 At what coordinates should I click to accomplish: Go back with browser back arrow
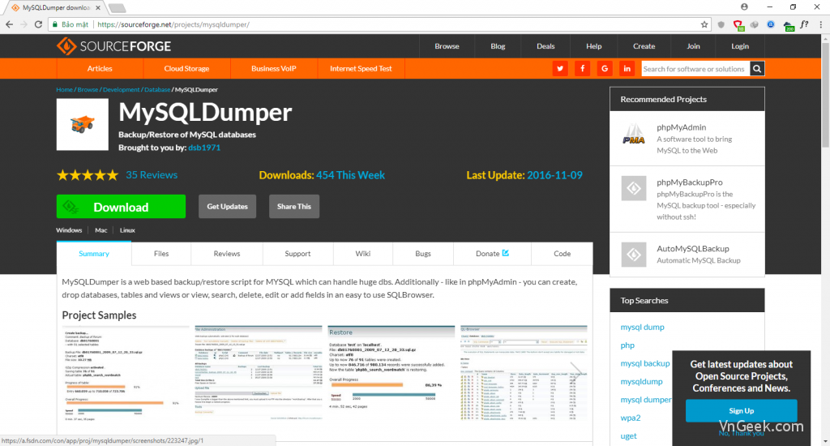(9, 24)
